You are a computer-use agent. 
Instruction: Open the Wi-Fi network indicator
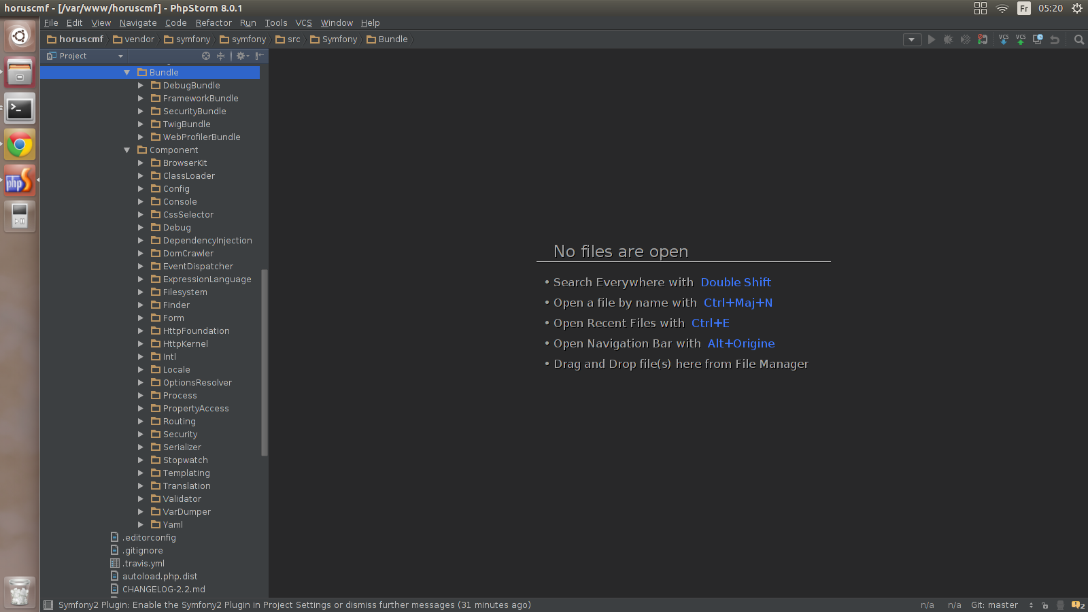pos(1002,8)
